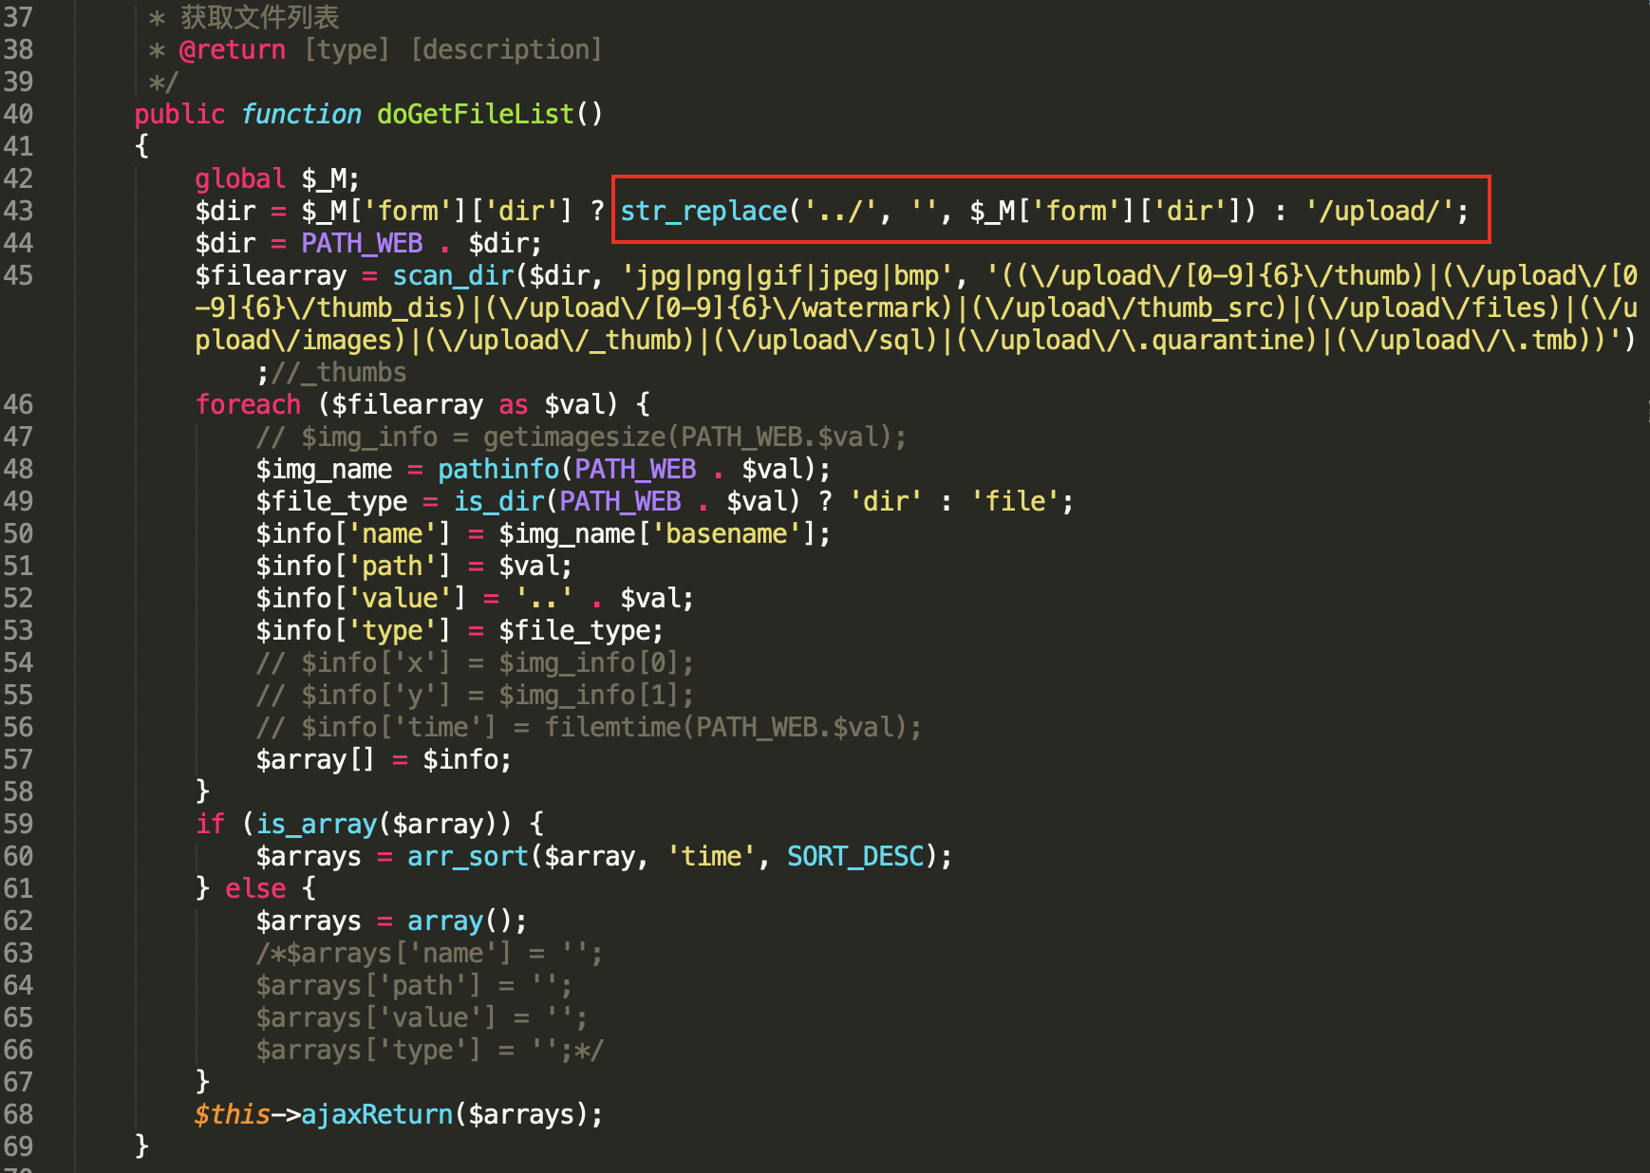Click 'thumb_src' inside the regex string
Screen dimensions: 1650x1173
(x=1205, y=307)
